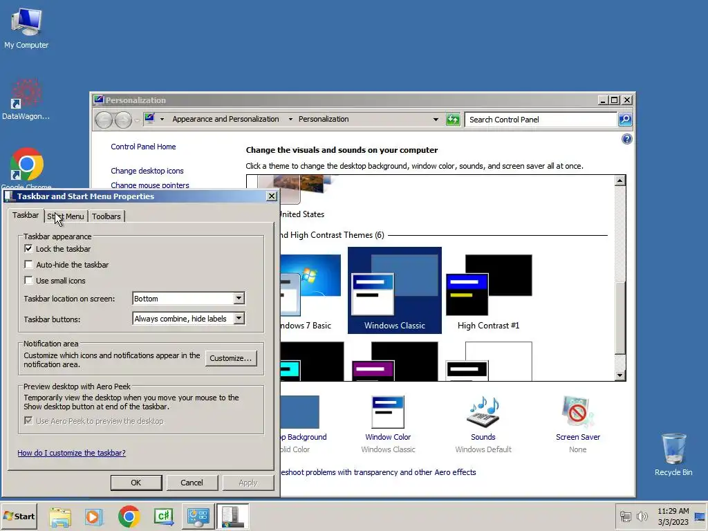Click the Personalization breadcrumb item
Screen dimensions: 708x531
coord(324,119)
